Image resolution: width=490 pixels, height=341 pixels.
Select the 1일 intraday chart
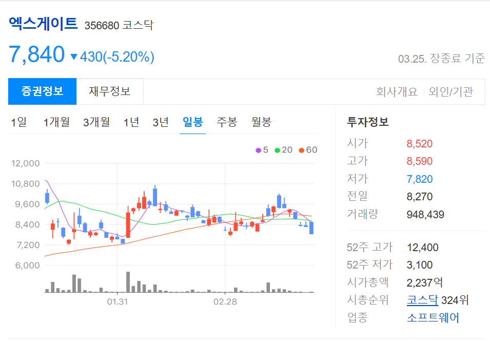coord(19,122)
